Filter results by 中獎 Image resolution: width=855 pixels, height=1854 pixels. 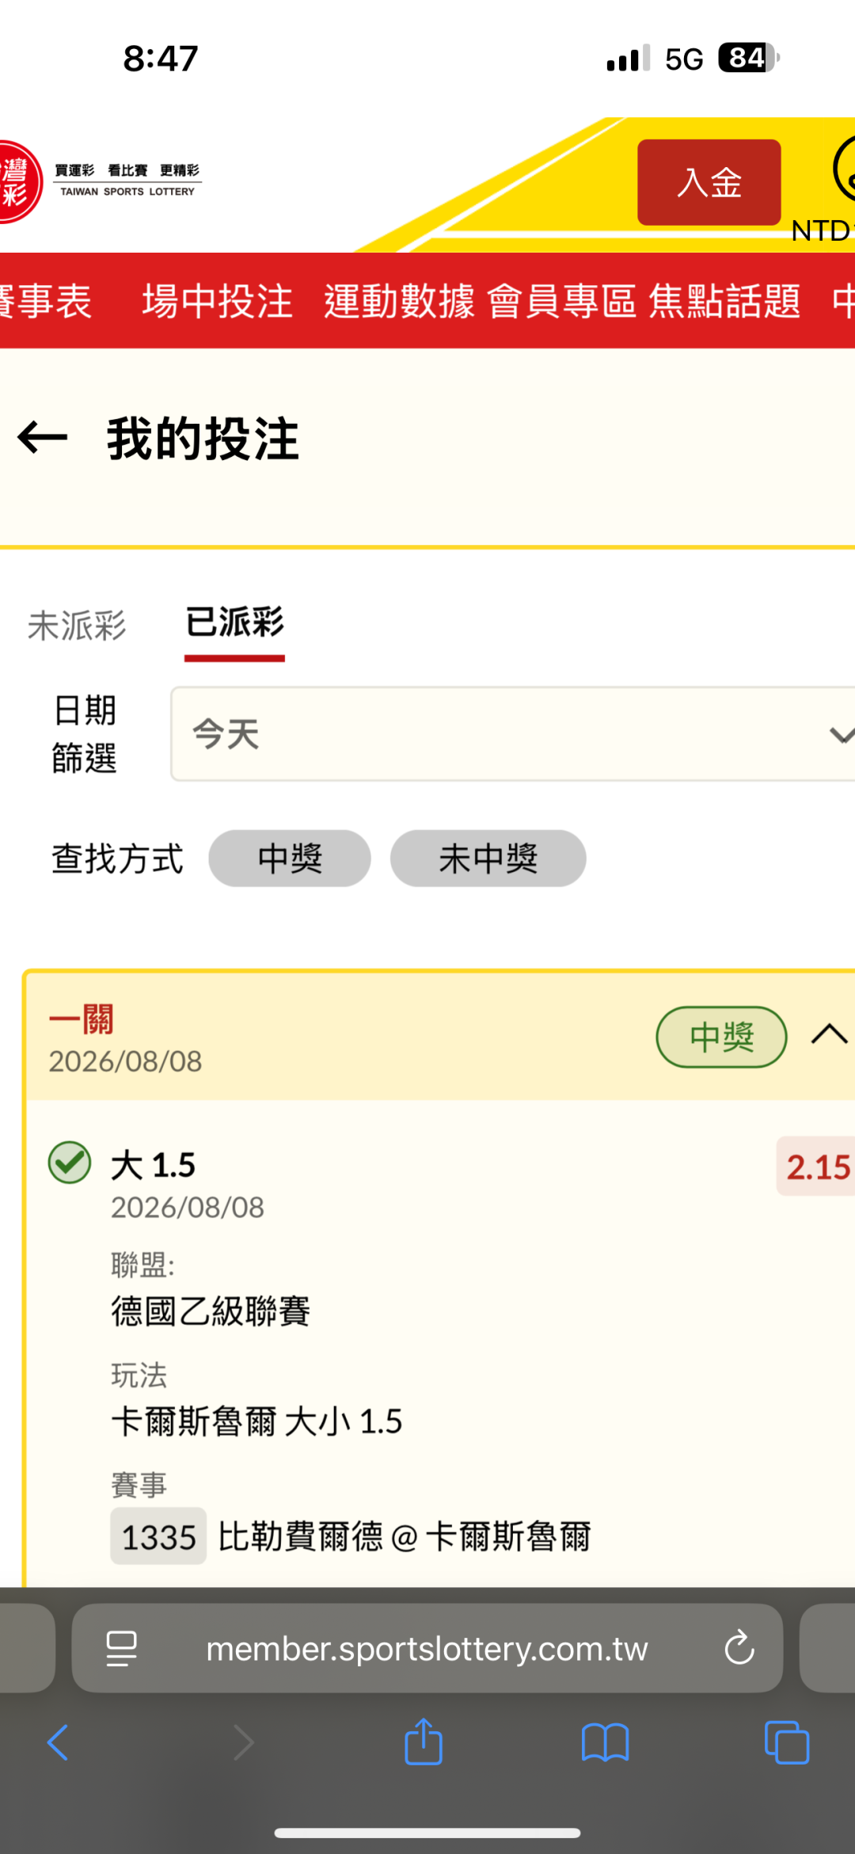[290, 858]
